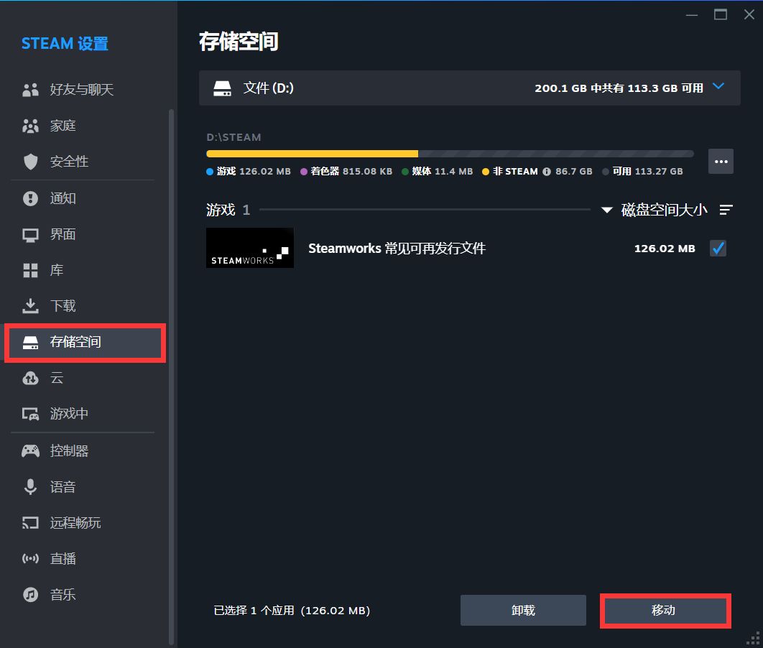Open the 云 cloud icon

[30, 378]
